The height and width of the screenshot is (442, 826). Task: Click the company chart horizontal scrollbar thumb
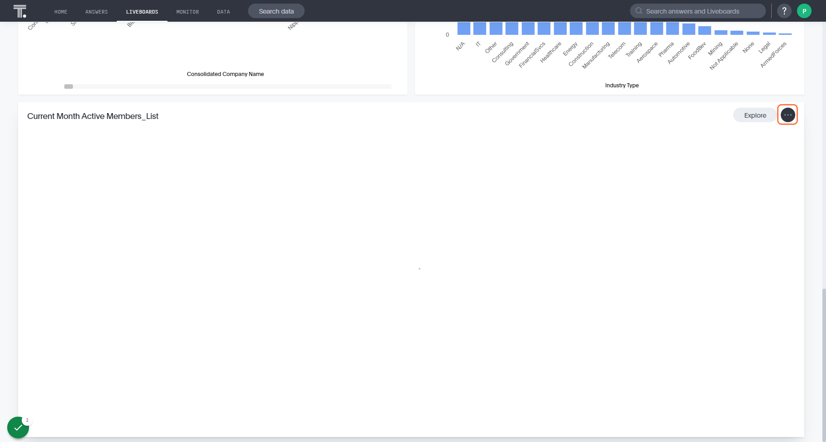68,86
